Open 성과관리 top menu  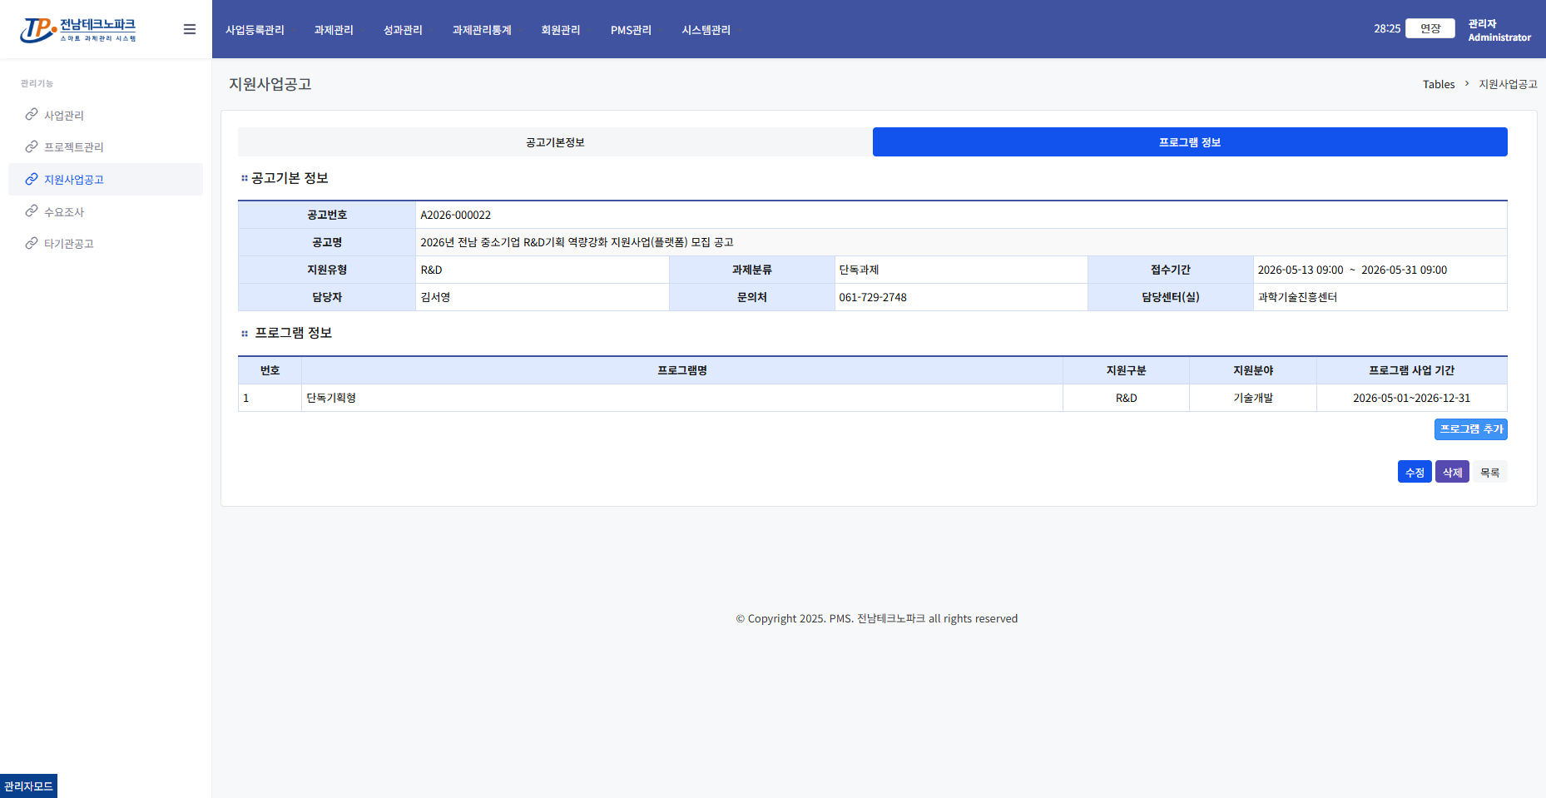pyautogui.click(x=403, y=30)
